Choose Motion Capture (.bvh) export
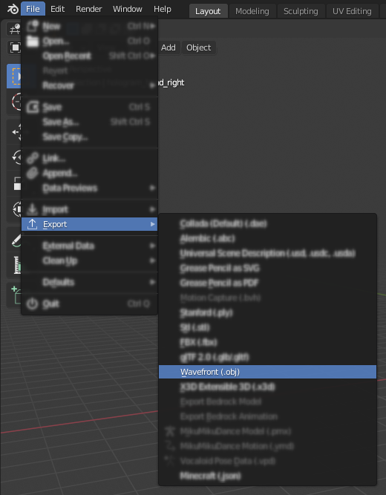The width and height of the screenshot is (386, 495). 267,298
